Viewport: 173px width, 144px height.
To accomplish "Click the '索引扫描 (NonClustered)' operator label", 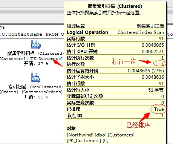I will 35,87.
